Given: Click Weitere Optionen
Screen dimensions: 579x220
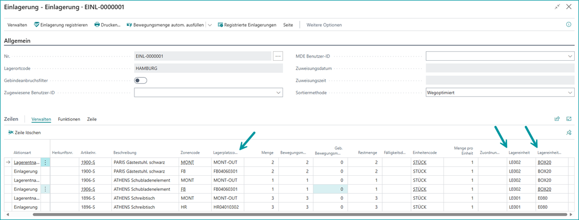Looking at the screenshot, I should click(324, 25).
